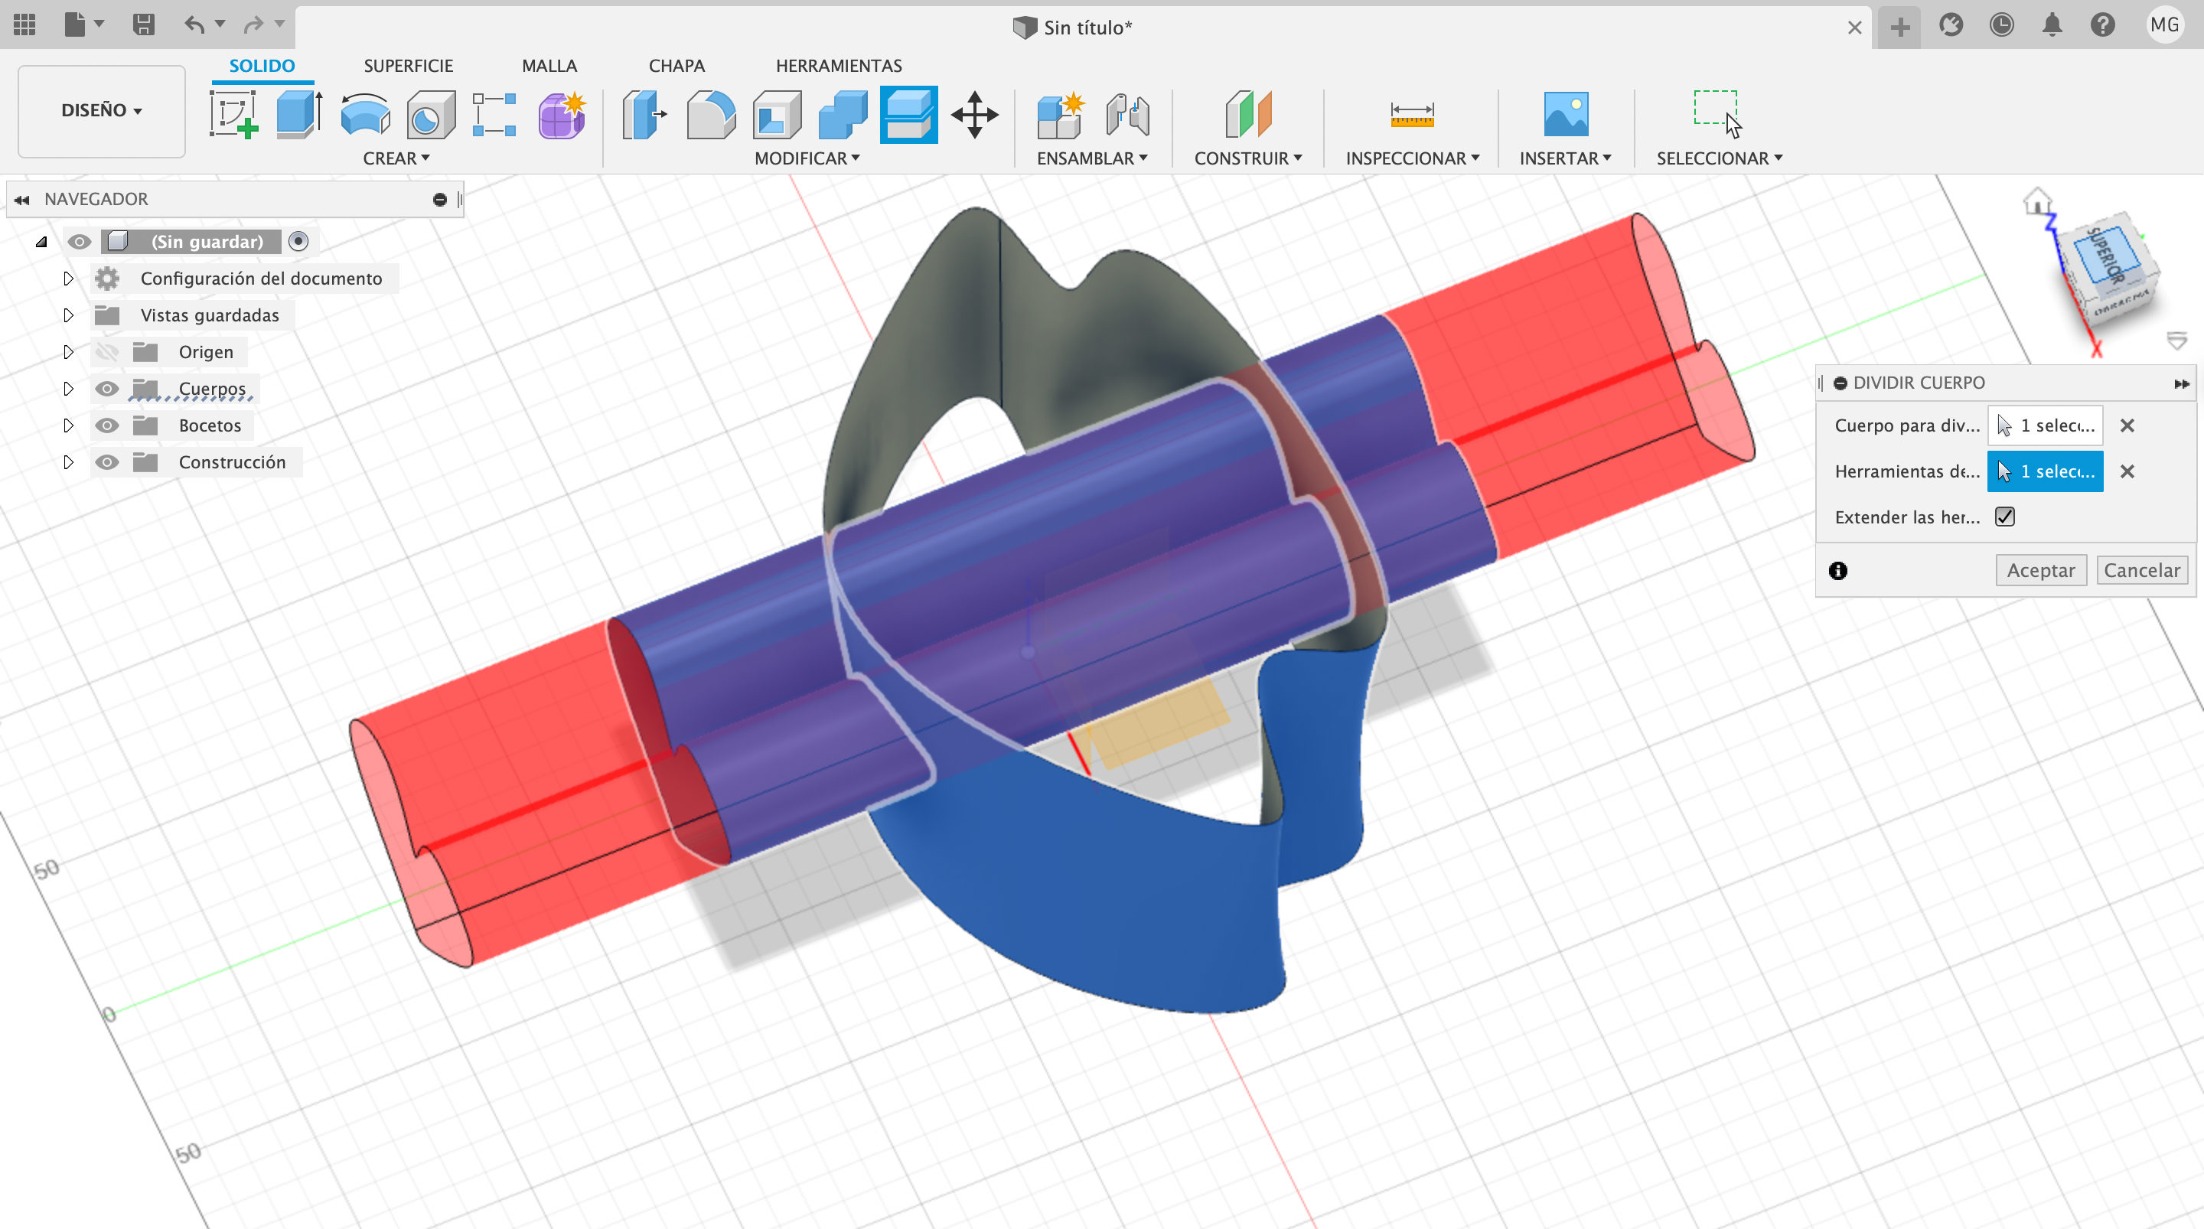Toggle visibility of Cuerpos folder
Viewport: 2204px width, 1229px height.
[x=106, y=389]
